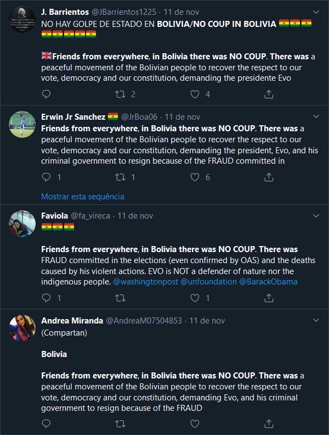Like Erwin Jr Sanchez's tweet
Viewport: 329px width, 435px height.
(x=195, y=177)
